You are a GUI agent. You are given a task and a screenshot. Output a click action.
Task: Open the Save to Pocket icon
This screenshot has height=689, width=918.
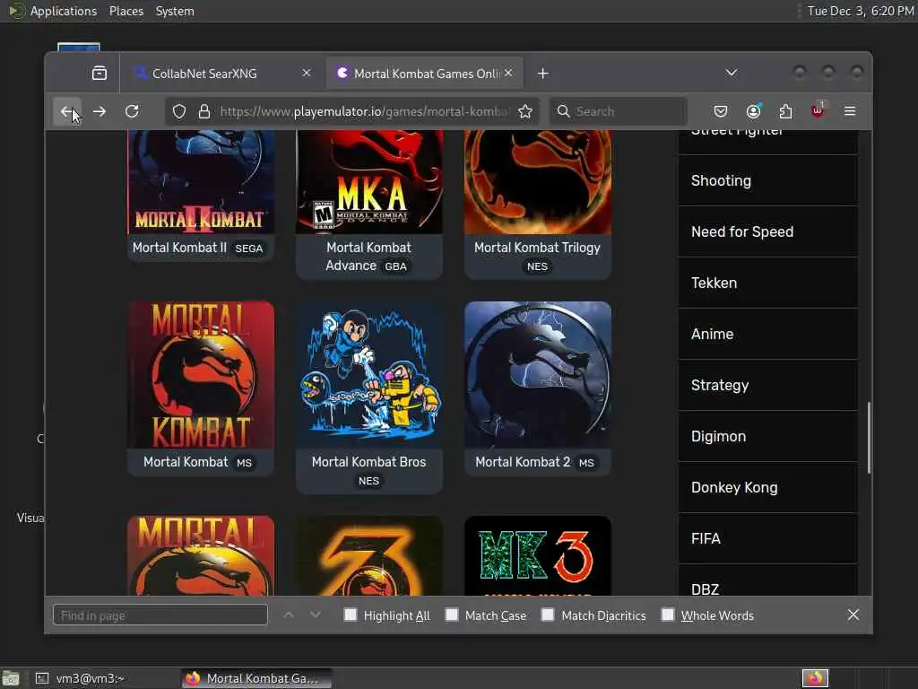[x=721, y=111]
